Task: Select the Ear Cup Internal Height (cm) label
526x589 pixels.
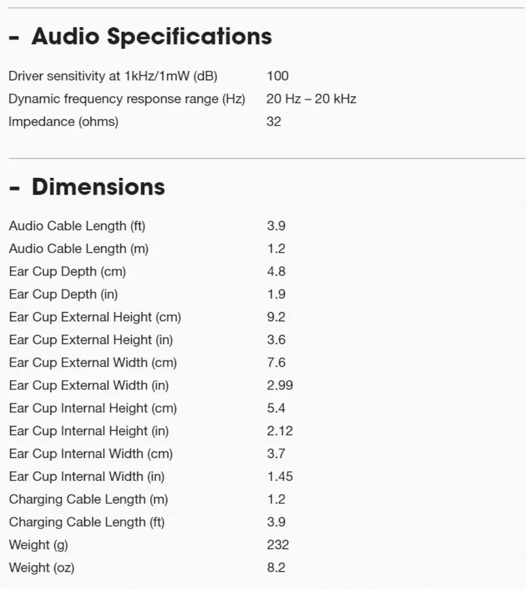Action: (93, 408)
